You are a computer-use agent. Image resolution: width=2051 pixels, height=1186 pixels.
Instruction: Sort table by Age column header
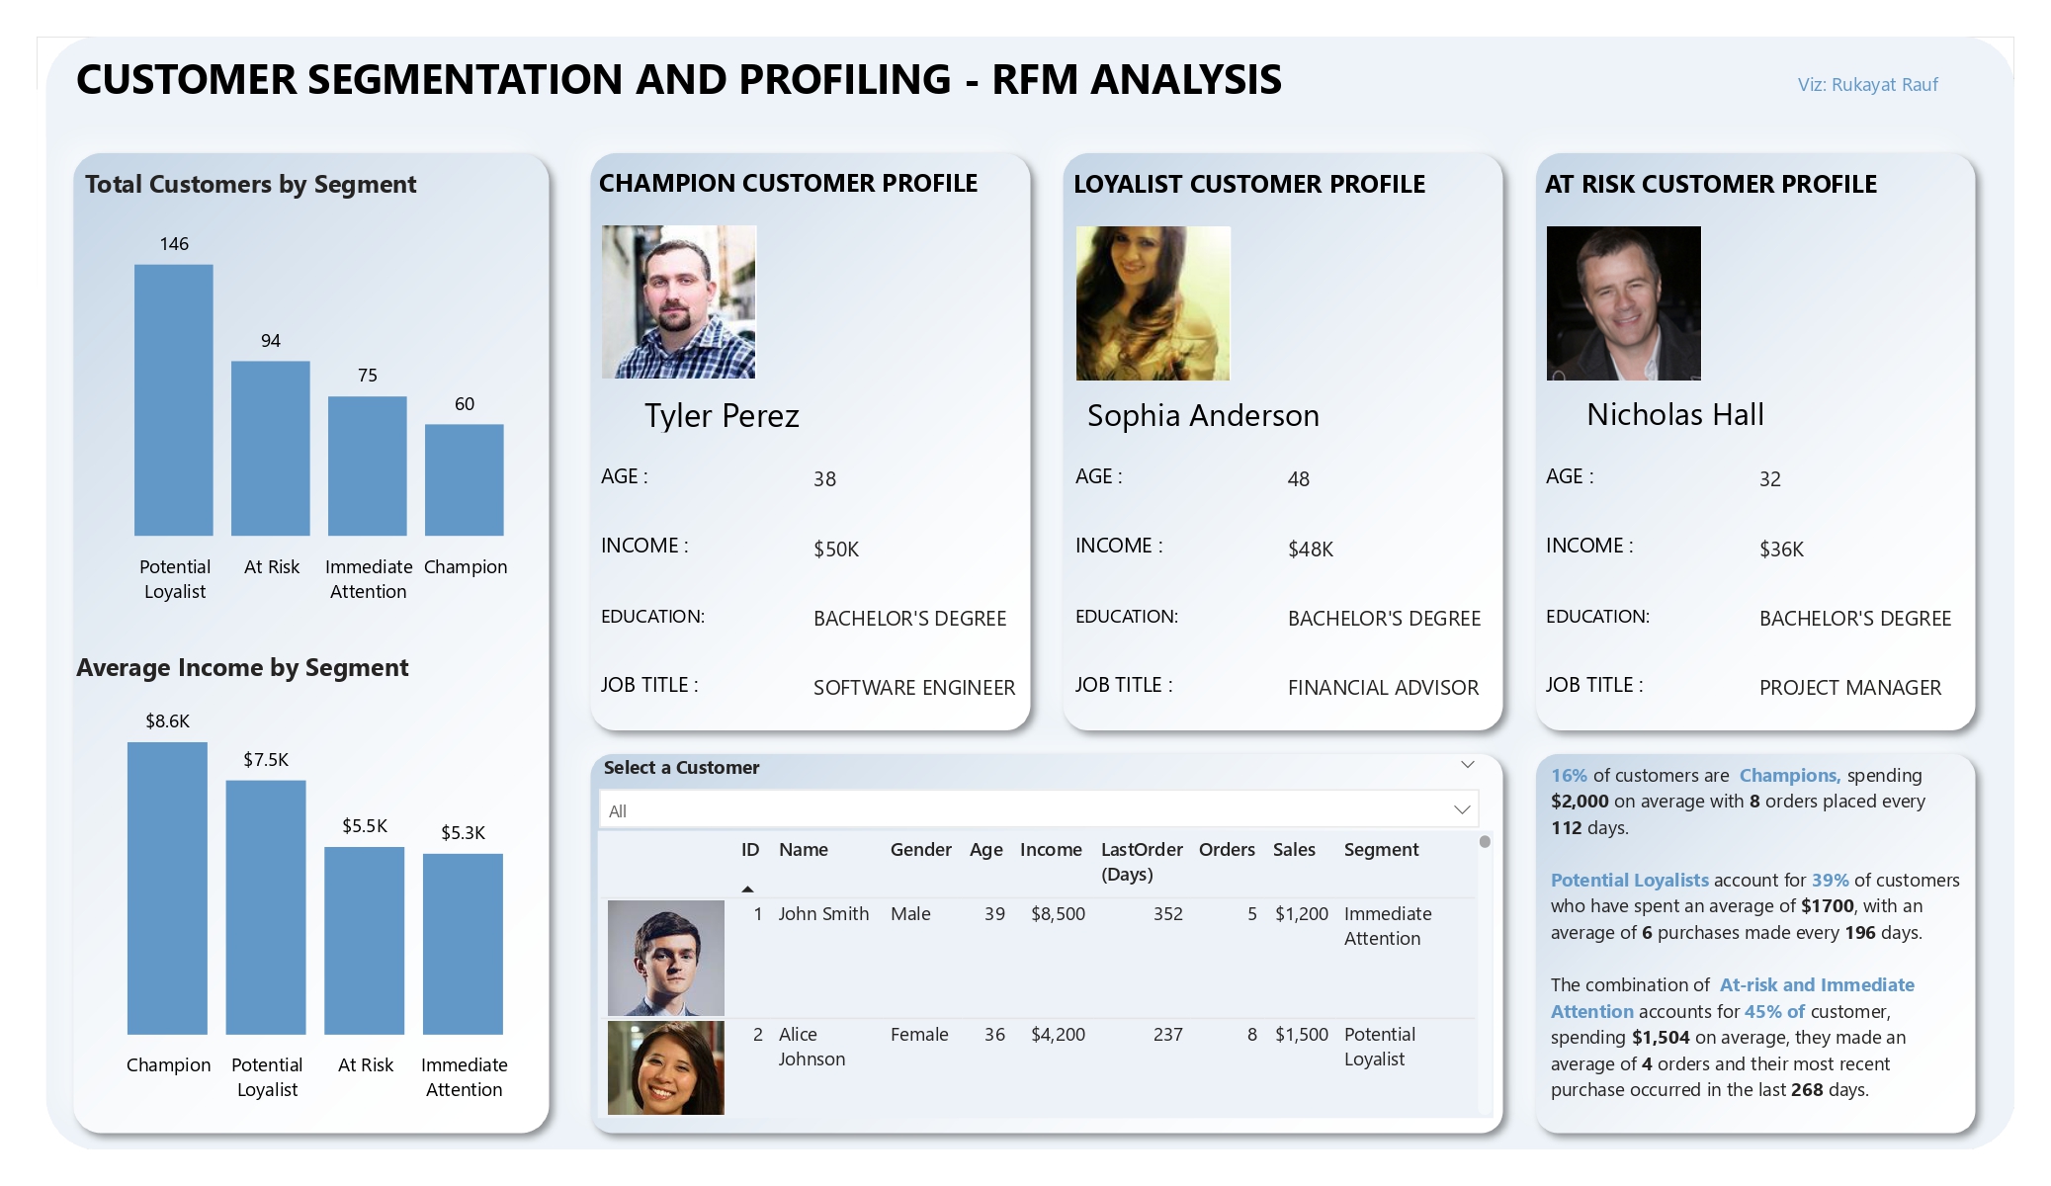pos(985,850)
